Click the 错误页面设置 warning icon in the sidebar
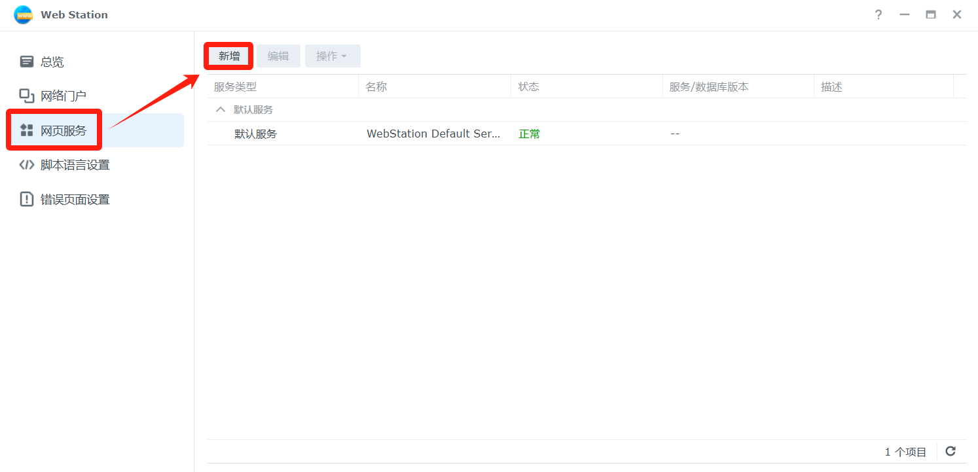 tap(27, 200)
